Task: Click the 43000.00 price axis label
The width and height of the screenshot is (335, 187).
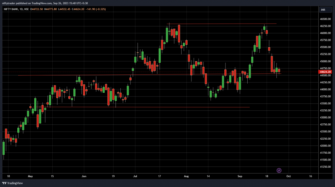Action: (x=325, y=117)
